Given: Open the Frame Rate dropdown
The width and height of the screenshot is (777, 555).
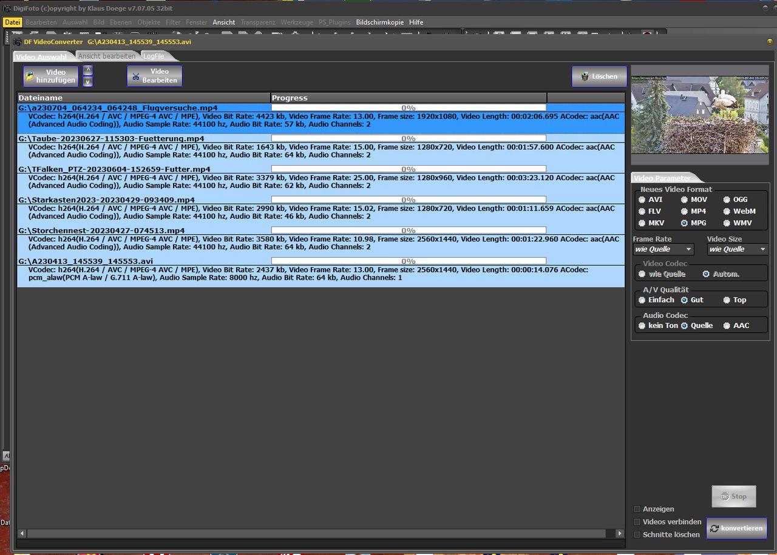Looking at the screenshot, I should 663,249.
